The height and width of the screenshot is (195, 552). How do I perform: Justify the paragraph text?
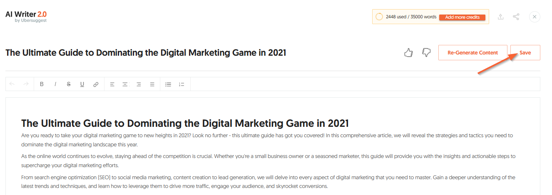click(x=152, y=84)
